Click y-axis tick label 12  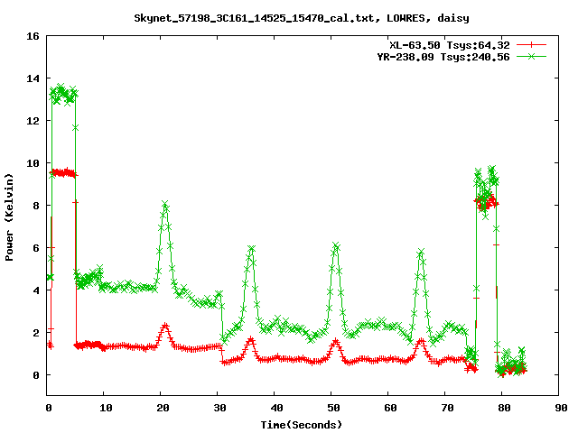33,121
